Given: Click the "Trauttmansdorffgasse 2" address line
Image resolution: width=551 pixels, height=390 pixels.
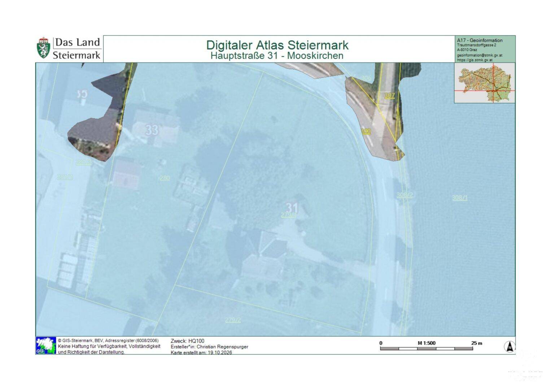Looking at the screenshot, I should tap(476, 45).
